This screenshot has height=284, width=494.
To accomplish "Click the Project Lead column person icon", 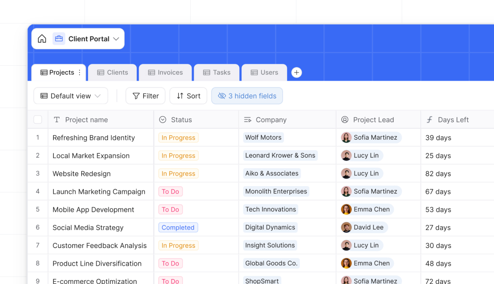I will click(x=345, y=120).
